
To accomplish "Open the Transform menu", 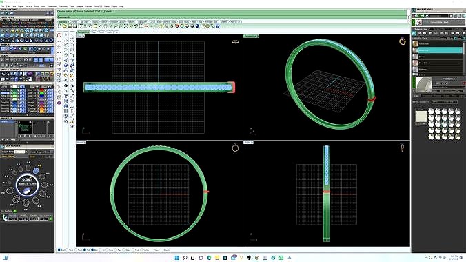I will (63, 6).
